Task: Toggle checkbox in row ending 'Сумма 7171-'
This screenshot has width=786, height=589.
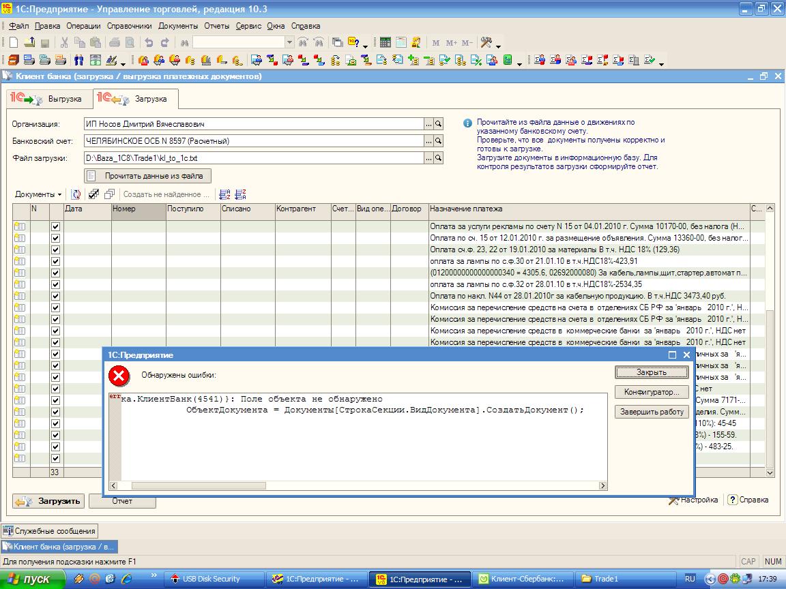Action: pos(56,400)
